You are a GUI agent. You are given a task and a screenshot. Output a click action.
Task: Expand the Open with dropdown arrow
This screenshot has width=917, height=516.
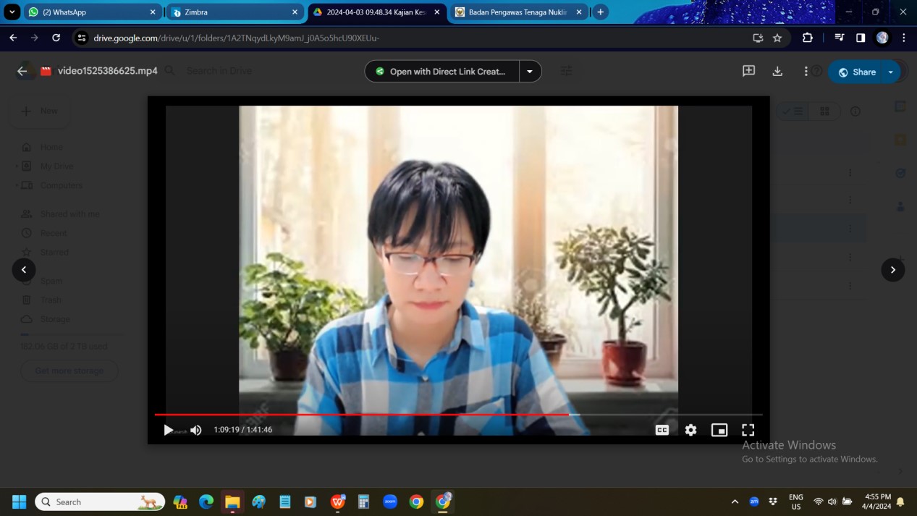pos(530,72)
